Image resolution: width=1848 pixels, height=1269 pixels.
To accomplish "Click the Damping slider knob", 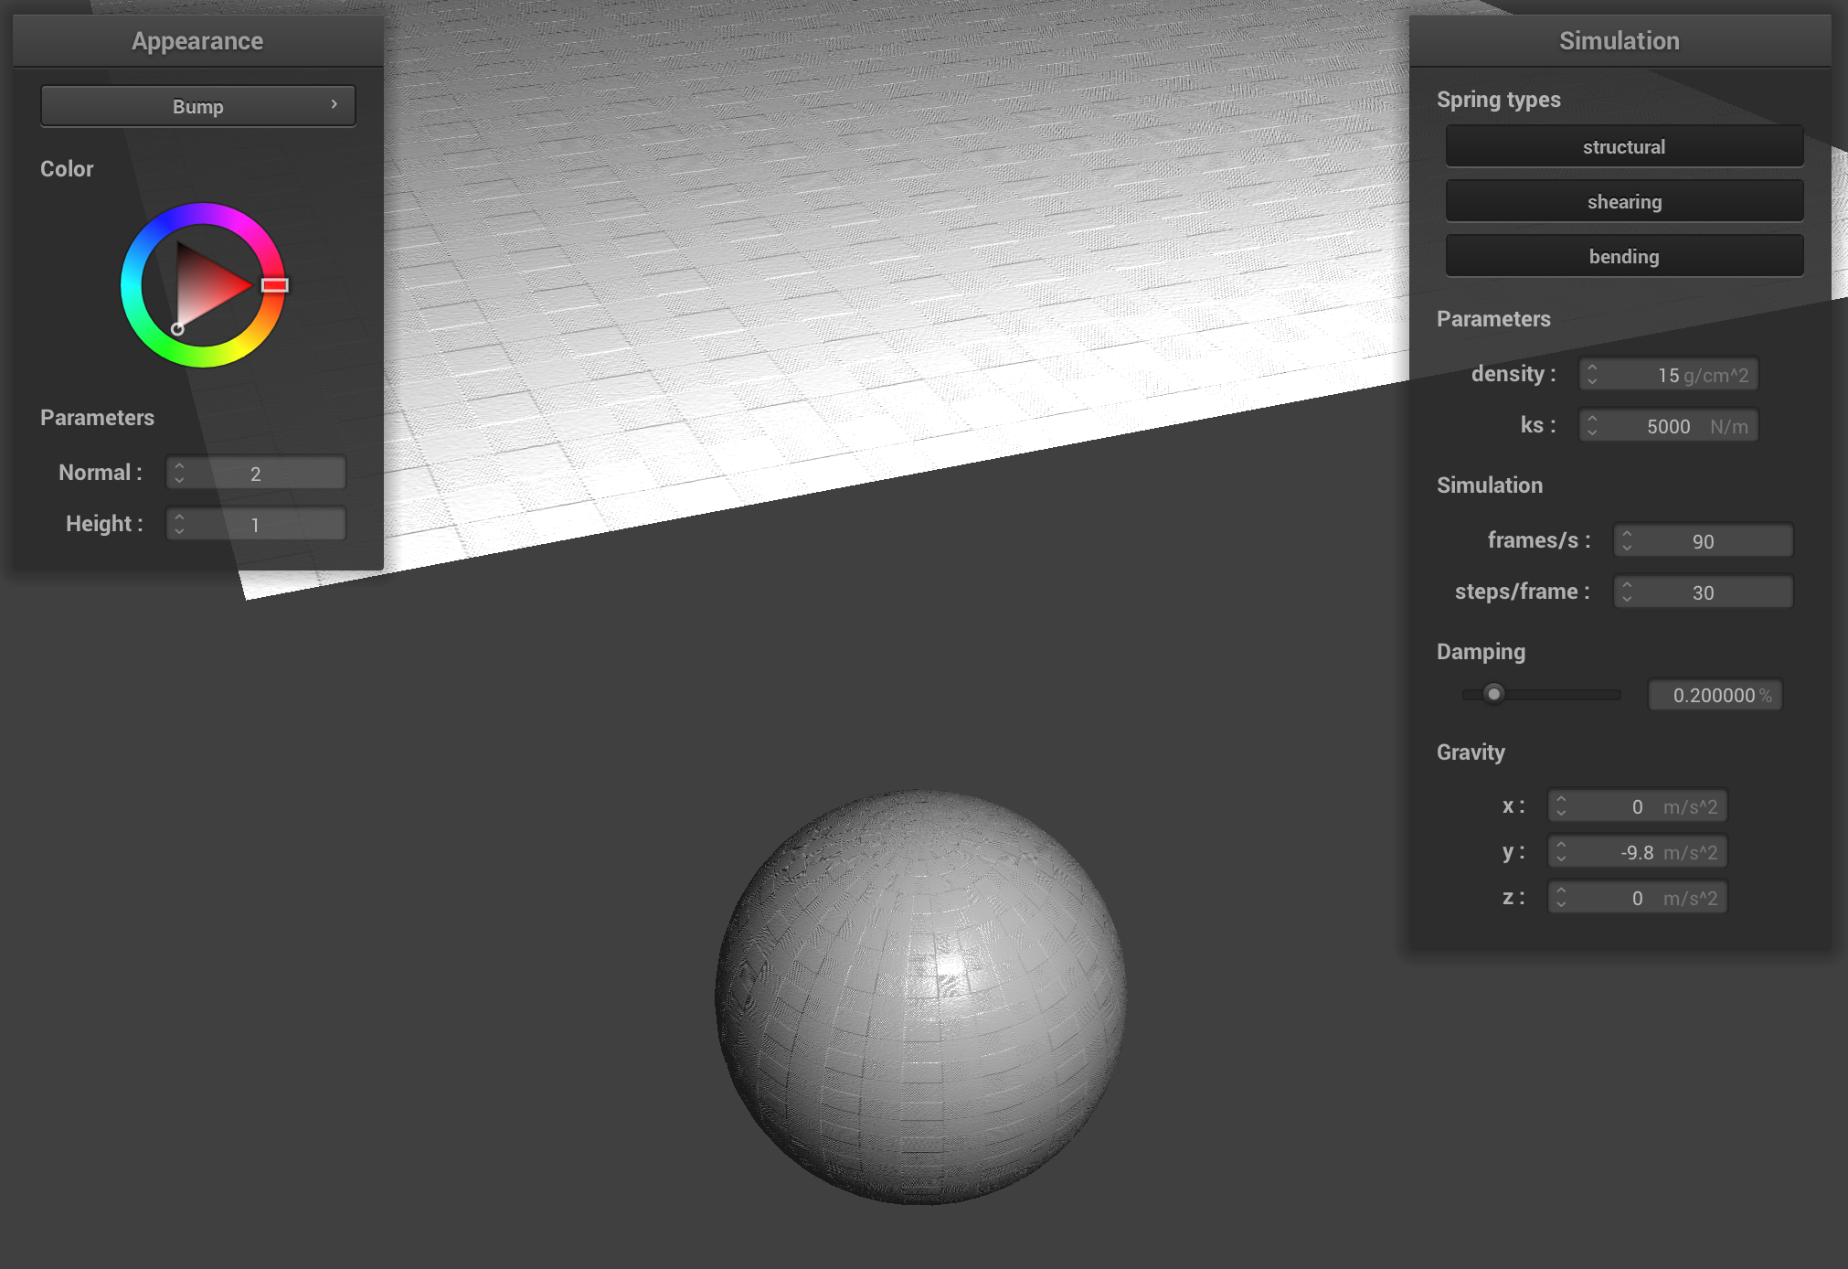I will [x=1493, y=694].
